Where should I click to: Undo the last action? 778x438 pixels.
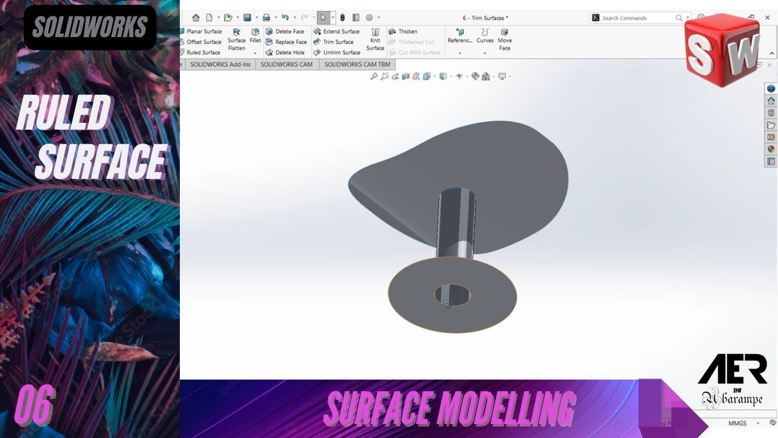click(x=285, y=18)
